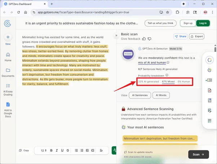Reload the page
This screenshot has width=217, height=164.
[18, 12]
